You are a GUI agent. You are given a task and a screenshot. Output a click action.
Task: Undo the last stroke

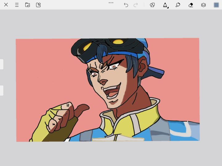[x=126, y=5]
